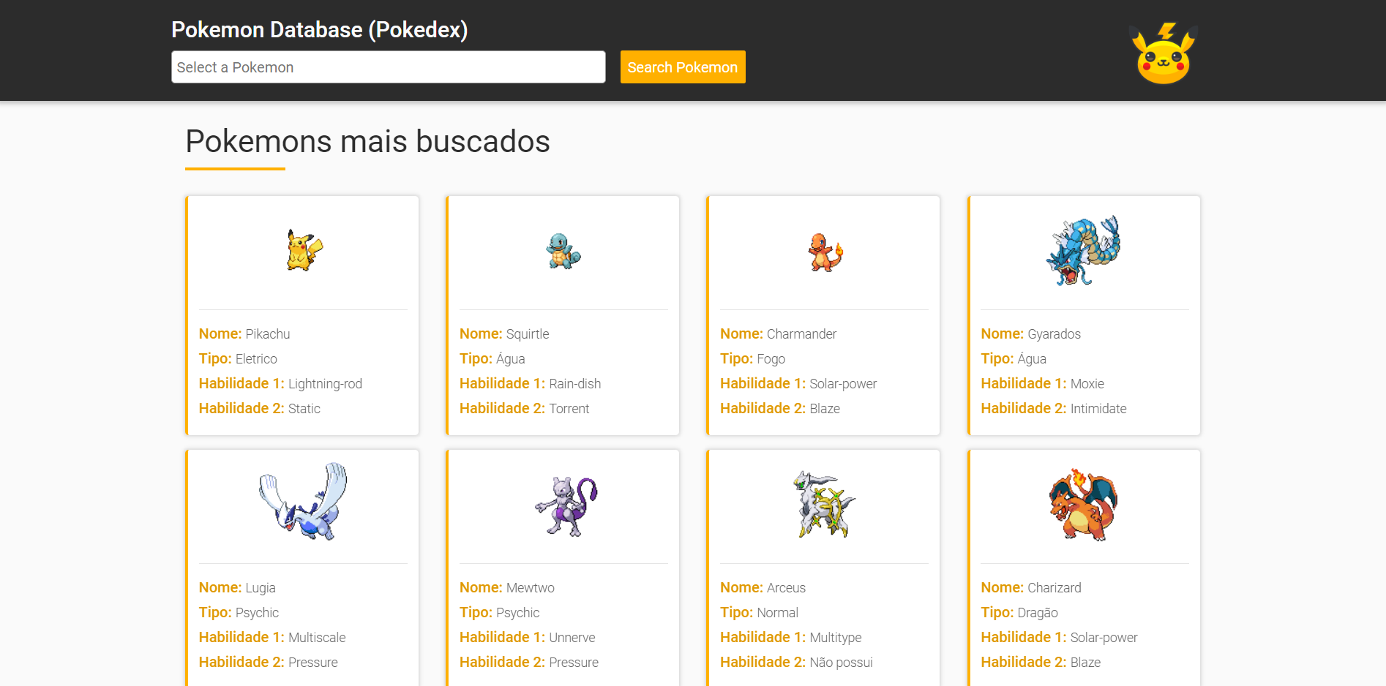Click Mewtwo's Psychic type text

518,613
